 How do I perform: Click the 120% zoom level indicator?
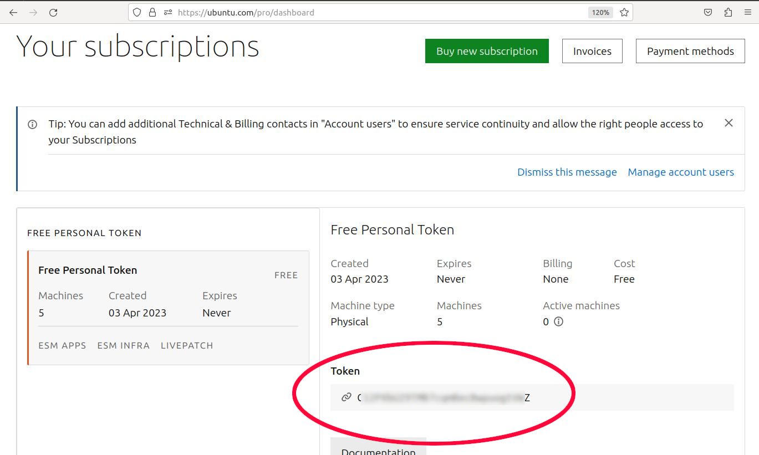(600, 12)
